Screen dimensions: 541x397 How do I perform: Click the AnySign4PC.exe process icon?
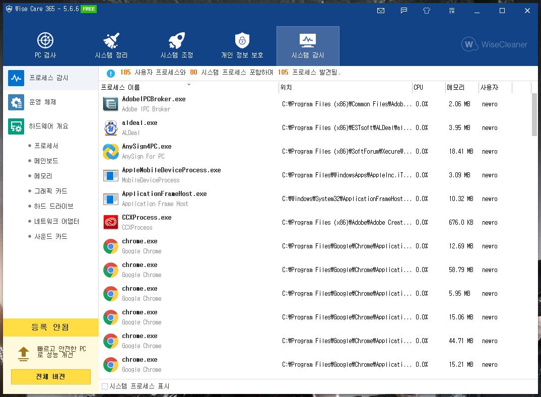[x=111, y=152]
